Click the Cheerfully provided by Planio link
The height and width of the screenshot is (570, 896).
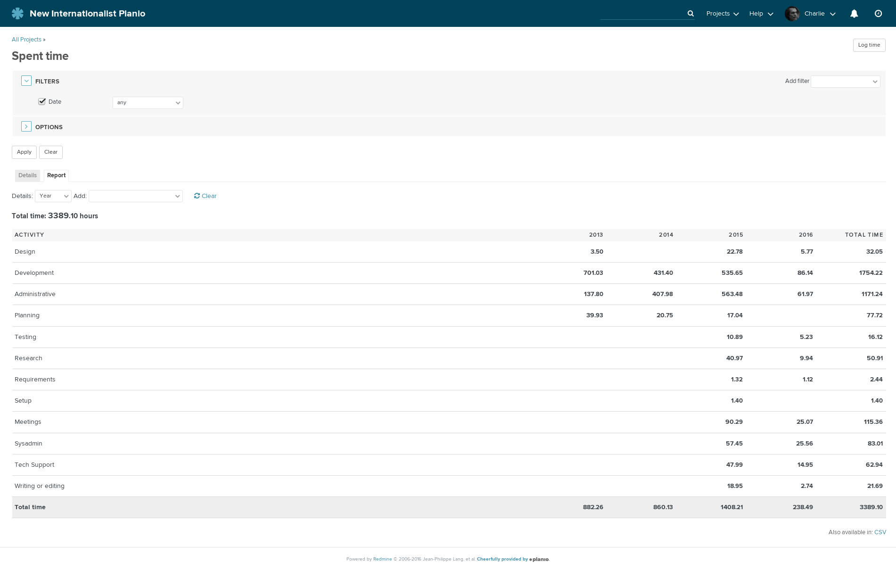click(513, 559)
